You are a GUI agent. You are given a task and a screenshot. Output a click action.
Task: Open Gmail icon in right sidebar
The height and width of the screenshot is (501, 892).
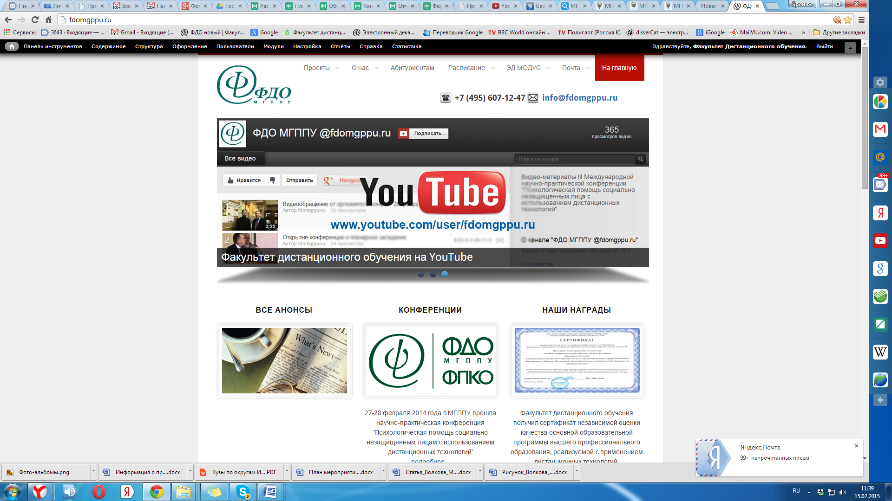pos(880,129)
